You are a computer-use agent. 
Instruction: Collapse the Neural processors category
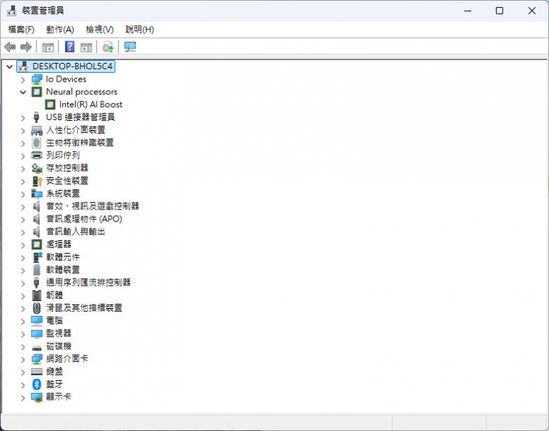(23, 92)
